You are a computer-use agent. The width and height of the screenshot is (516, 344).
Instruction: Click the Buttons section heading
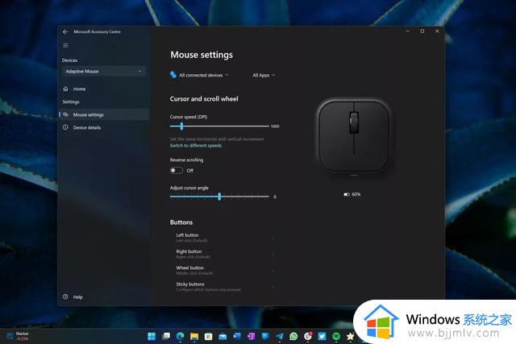tap(181, 222)
